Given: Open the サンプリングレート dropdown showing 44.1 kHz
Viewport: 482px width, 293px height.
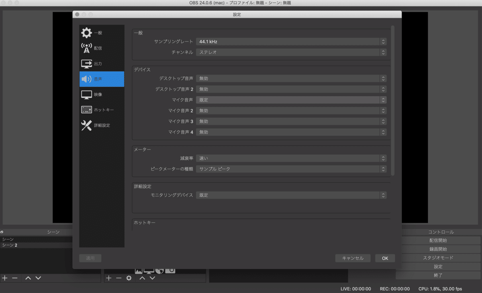Looking at the screenshot, I should tap(291, 41).
